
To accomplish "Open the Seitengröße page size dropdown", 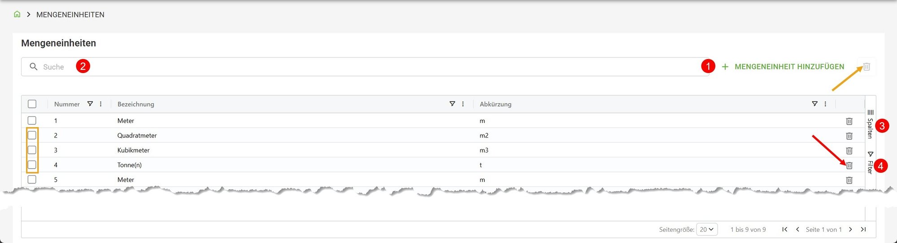I will click(707, 229).
